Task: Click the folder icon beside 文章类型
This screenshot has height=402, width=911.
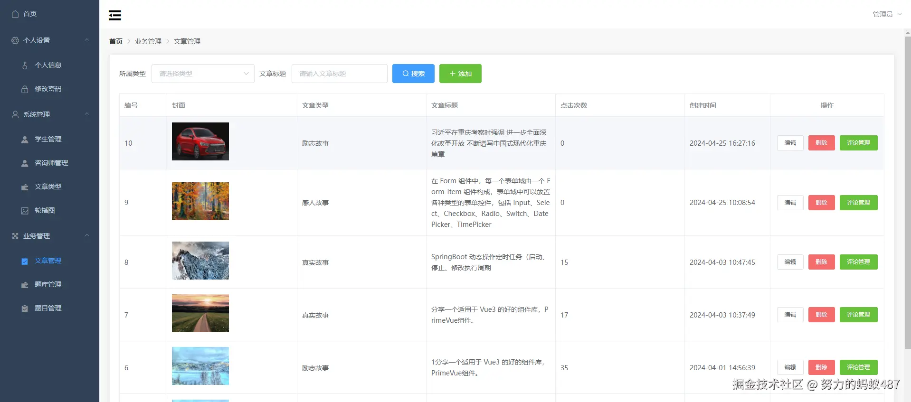Action: [x=25, y=187]
